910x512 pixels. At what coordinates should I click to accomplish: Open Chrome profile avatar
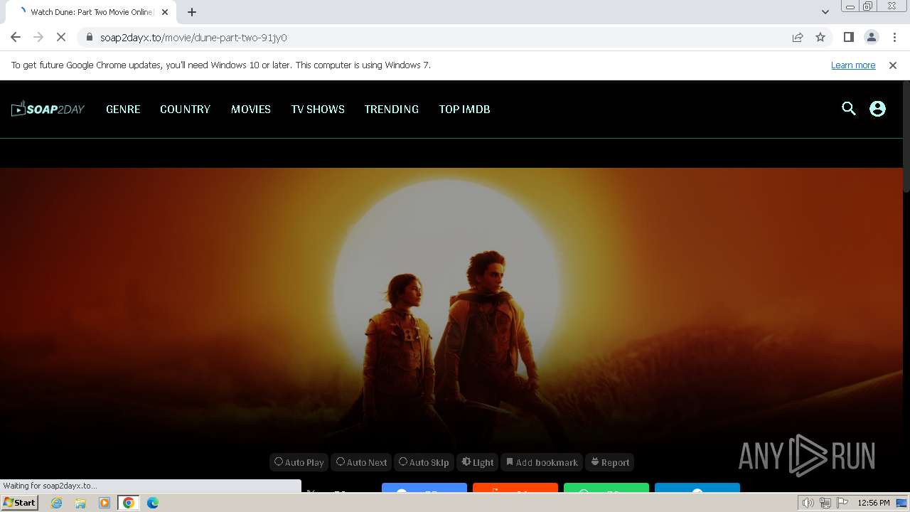pyautogui.click(x=872, y=37)
